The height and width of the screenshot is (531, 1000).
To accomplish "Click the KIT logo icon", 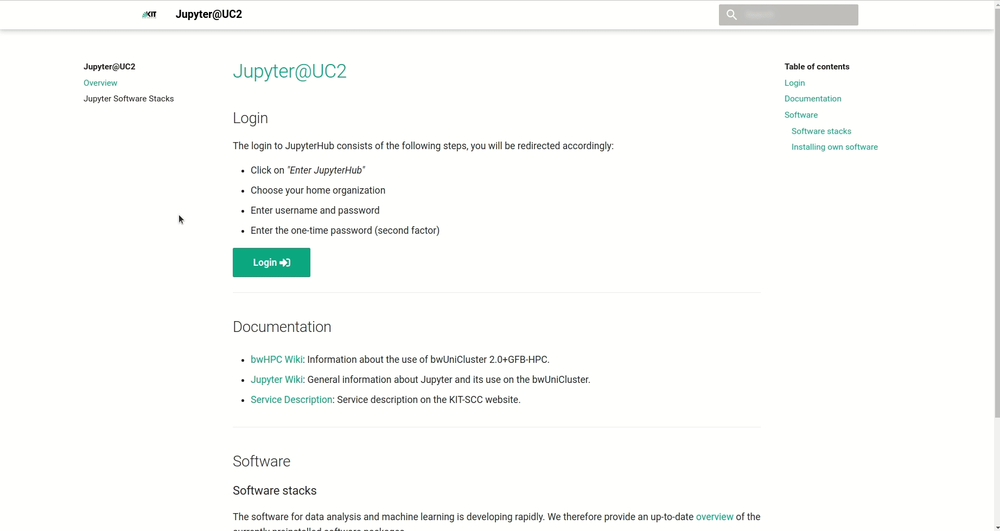I will [149, 15].
